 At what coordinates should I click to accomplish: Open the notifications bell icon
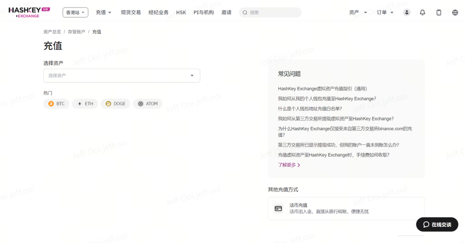click(x=423, y=12)
